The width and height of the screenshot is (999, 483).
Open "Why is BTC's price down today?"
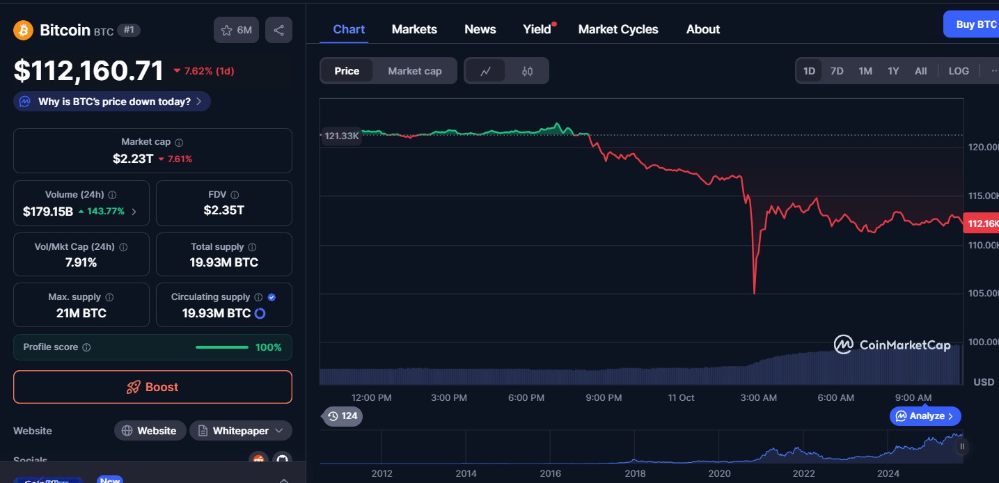pos(112,102)
